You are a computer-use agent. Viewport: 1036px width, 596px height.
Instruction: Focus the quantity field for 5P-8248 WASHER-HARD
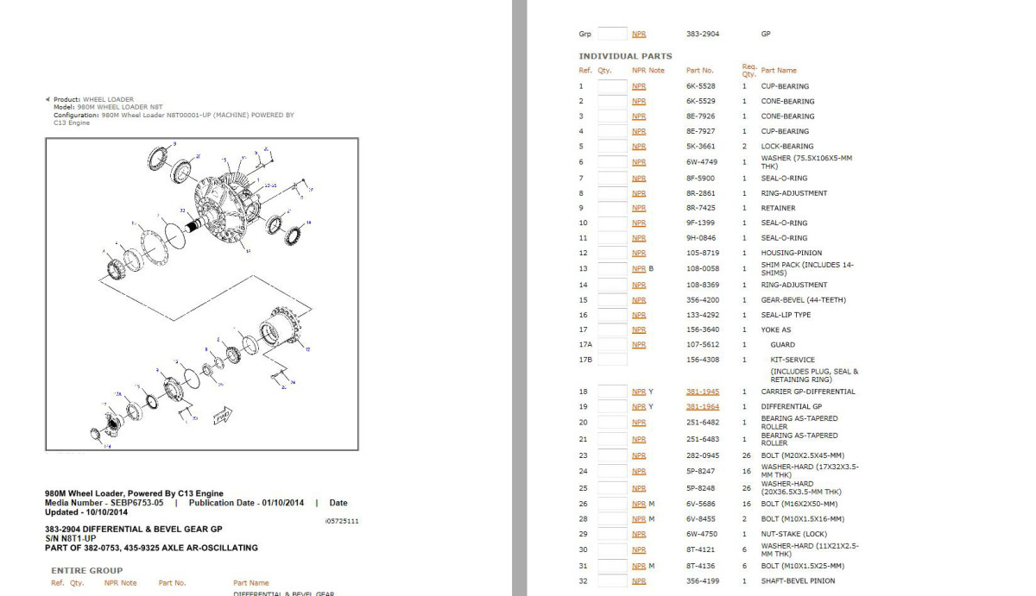[x=612, y=488]
